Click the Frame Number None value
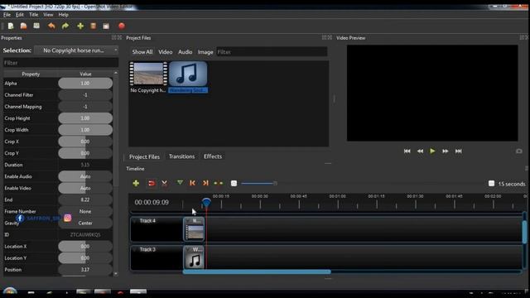530x298 pixels. (x=85, y=212)
